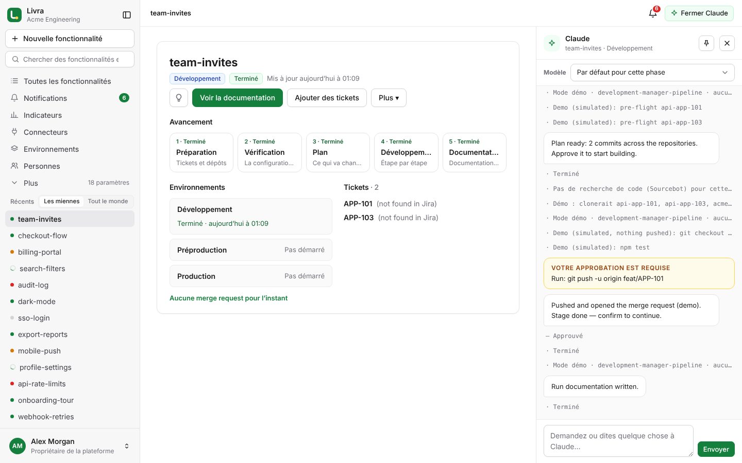Open step 5 Documentation card
Screen dimensions: 742x463
pyautogui.click(x=475, y=152)
